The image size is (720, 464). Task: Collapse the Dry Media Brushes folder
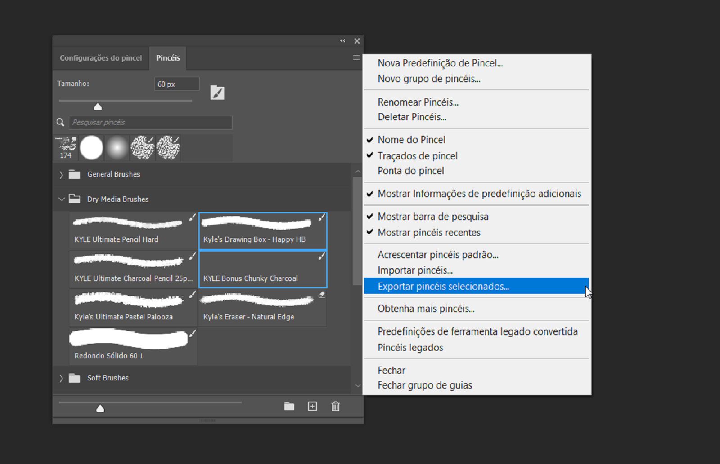coord(62,199)
